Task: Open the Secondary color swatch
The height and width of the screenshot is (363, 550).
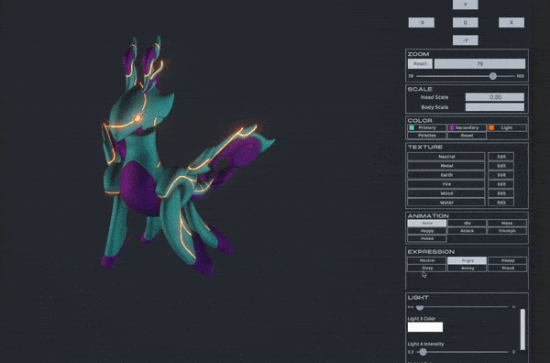Action: [x=452, y=127]
